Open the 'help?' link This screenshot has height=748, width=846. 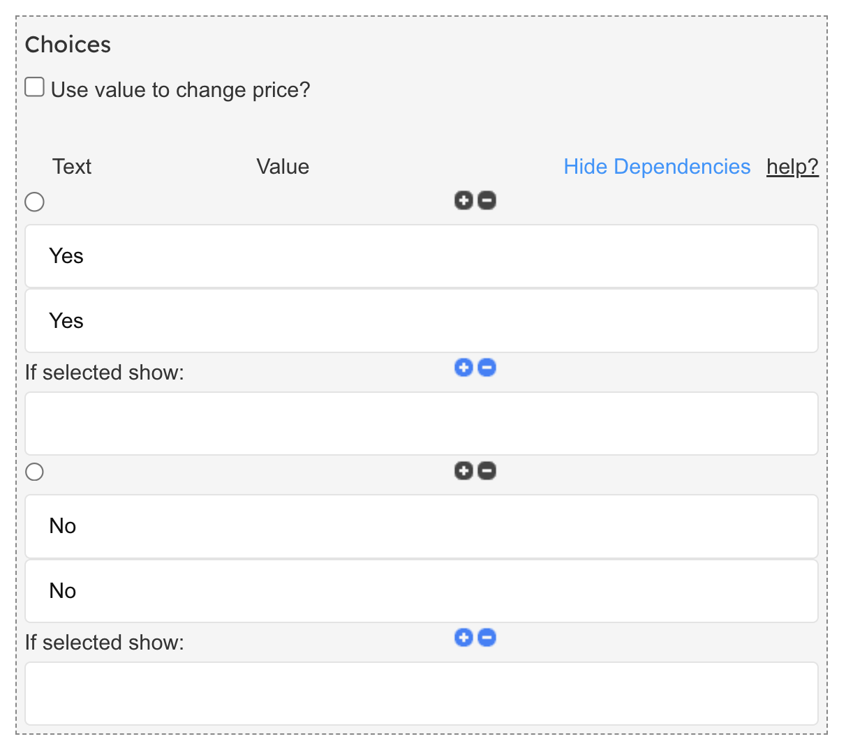(792, 167)
